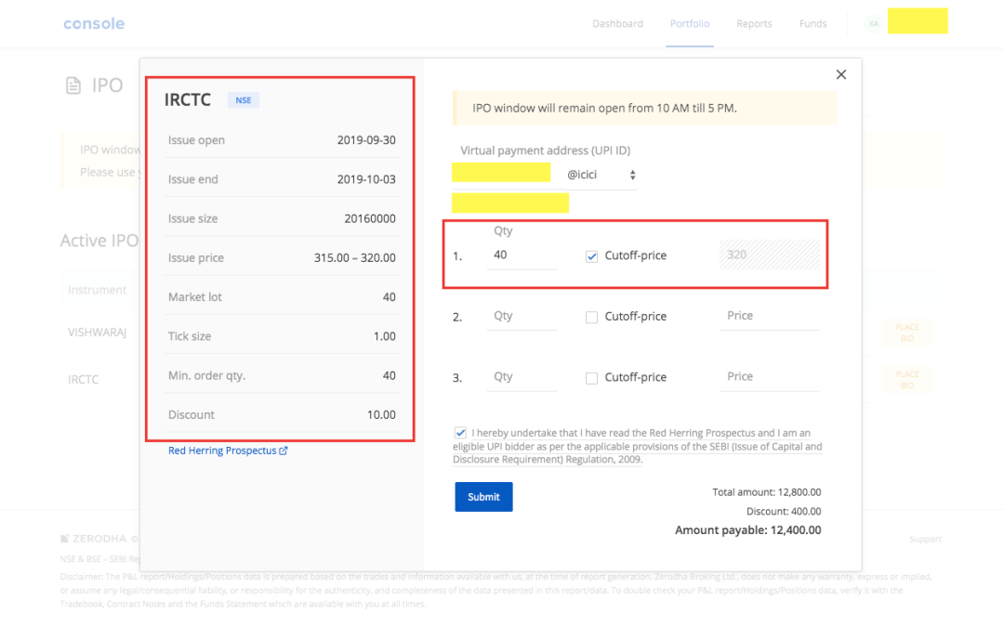The image size is (1004, 627).
Task: Click the NSE exchange badge
Action: point(244,99)
